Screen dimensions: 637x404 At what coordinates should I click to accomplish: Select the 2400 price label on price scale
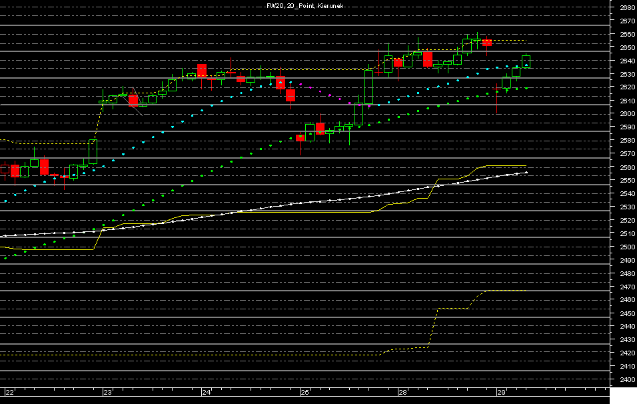[627, 379]
